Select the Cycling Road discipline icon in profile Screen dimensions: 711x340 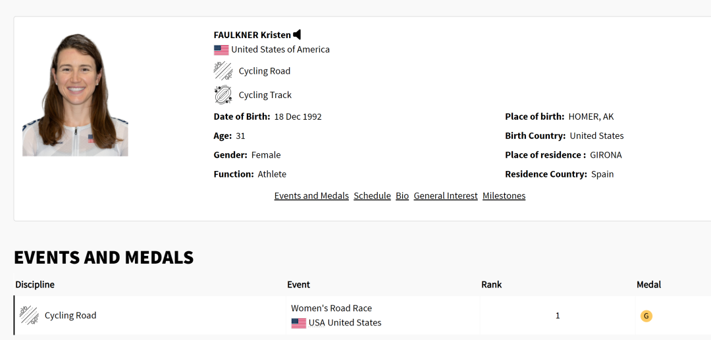point(223,71)
